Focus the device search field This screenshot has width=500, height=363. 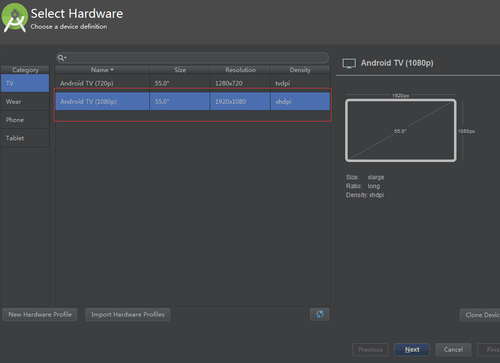click(195, 58)
